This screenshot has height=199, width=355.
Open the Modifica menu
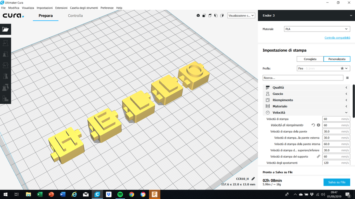click(x=14, y=8)
